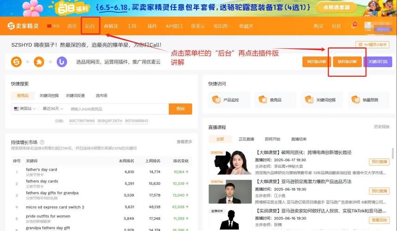Click the 卖家精灵 logo
Screen dimensions: 397x231
tap(23, 26)
